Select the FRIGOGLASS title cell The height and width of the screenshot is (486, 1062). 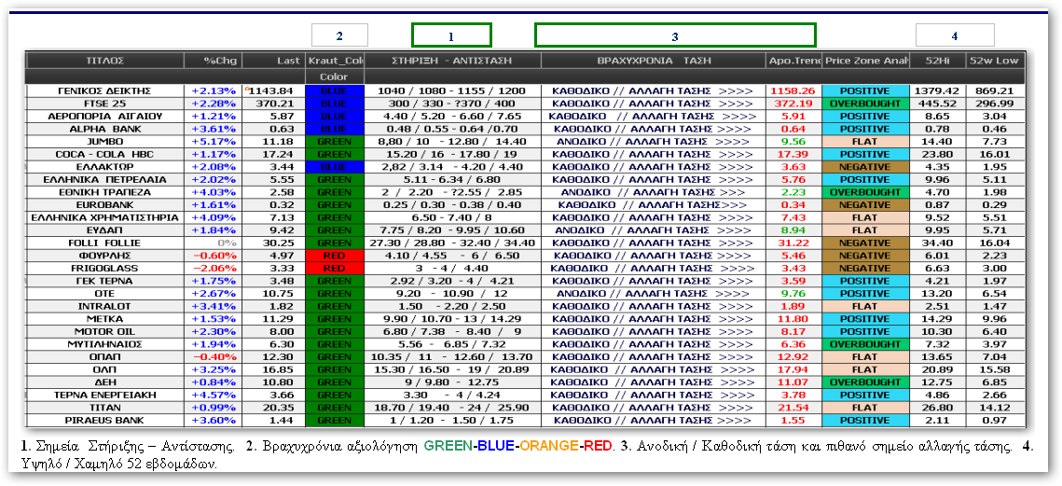pyautogui.click(x=105, y=269)
